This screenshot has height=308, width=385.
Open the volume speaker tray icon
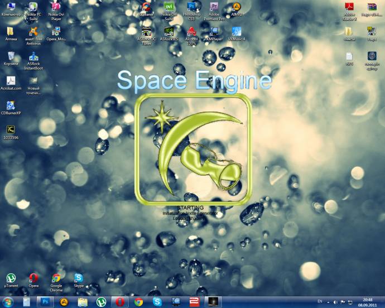tap(335, 302)
